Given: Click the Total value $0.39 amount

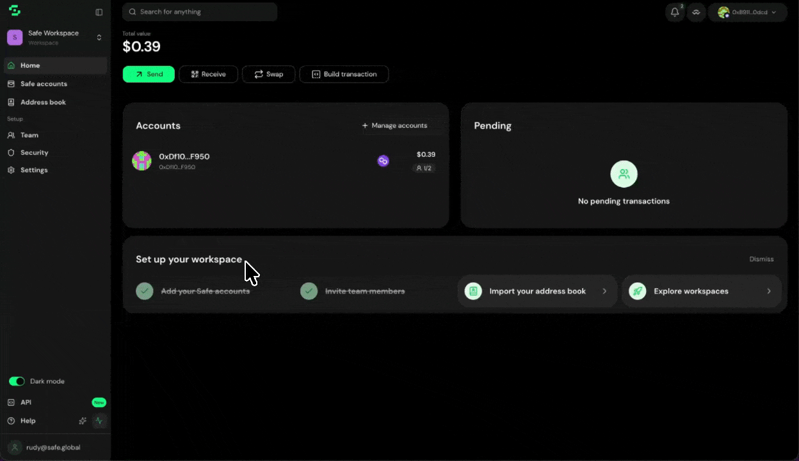Looking at the screenshot, I should [x=141, y=47].
